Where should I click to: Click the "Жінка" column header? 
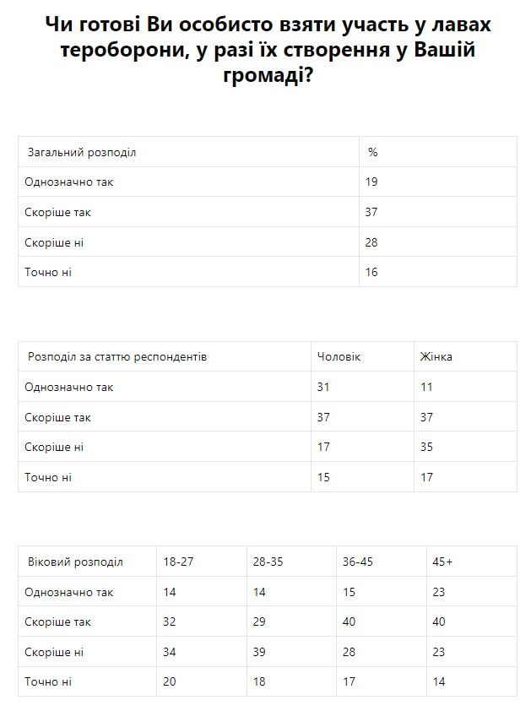(x=436, y=357)
